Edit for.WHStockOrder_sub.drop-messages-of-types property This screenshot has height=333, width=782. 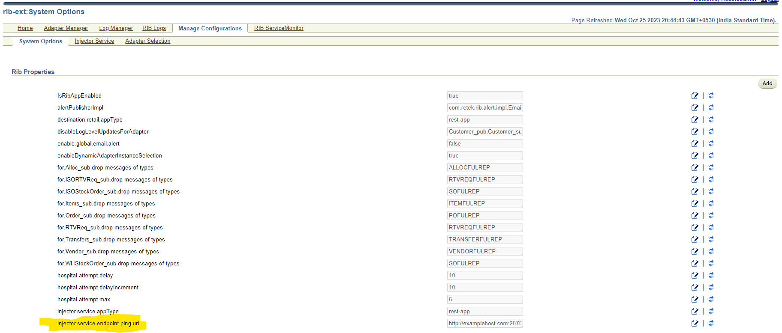point(695,263)
